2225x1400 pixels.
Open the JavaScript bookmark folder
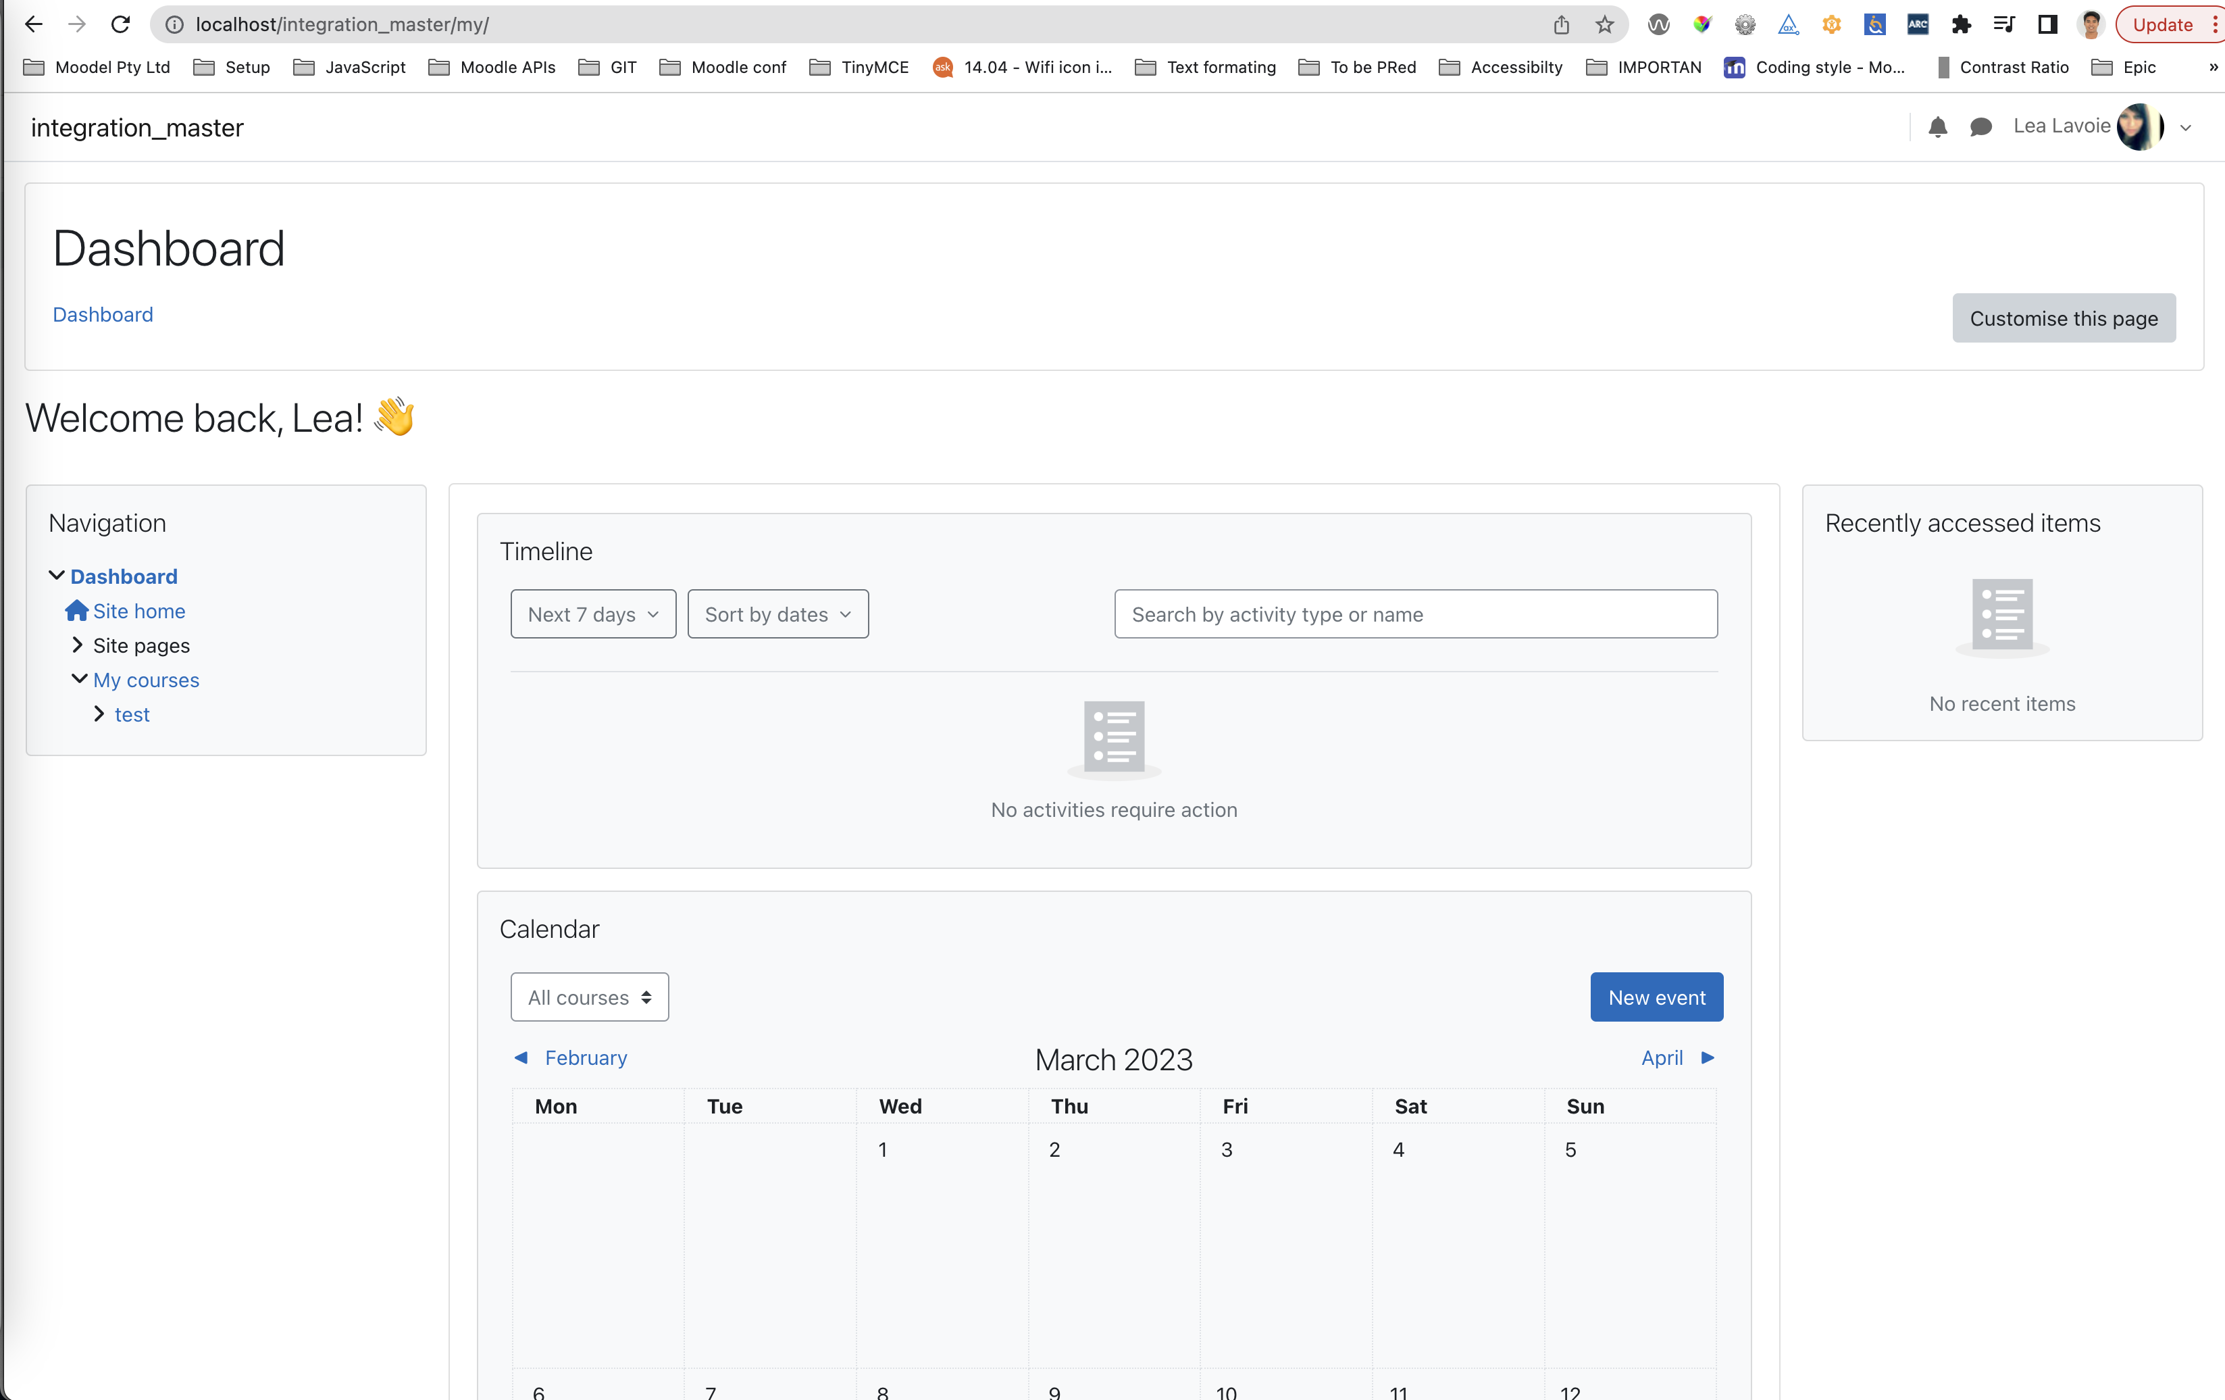(x=349, y=66)
